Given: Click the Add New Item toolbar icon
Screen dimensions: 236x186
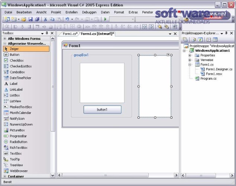Looking at the screenshot, I should pos(14,19).
